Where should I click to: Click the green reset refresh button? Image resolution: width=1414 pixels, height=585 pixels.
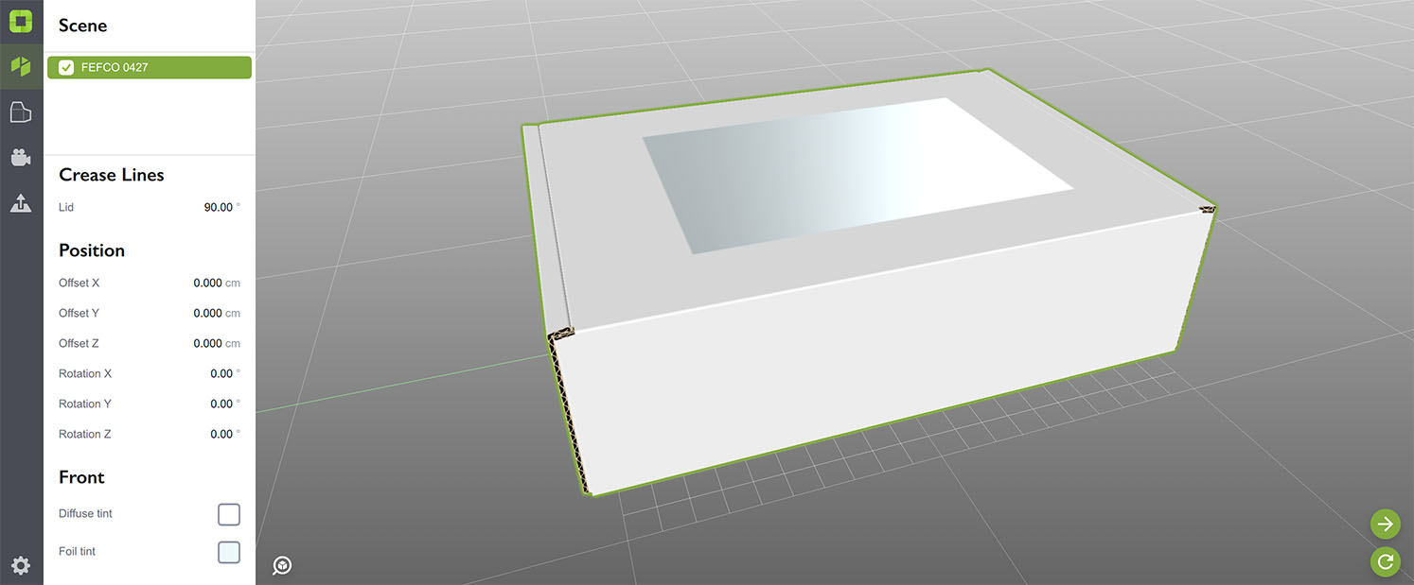click(1385, 561)
